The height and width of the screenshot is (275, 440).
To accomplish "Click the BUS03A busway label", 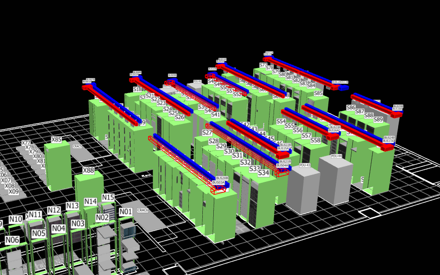I will (x=218, y=183).
